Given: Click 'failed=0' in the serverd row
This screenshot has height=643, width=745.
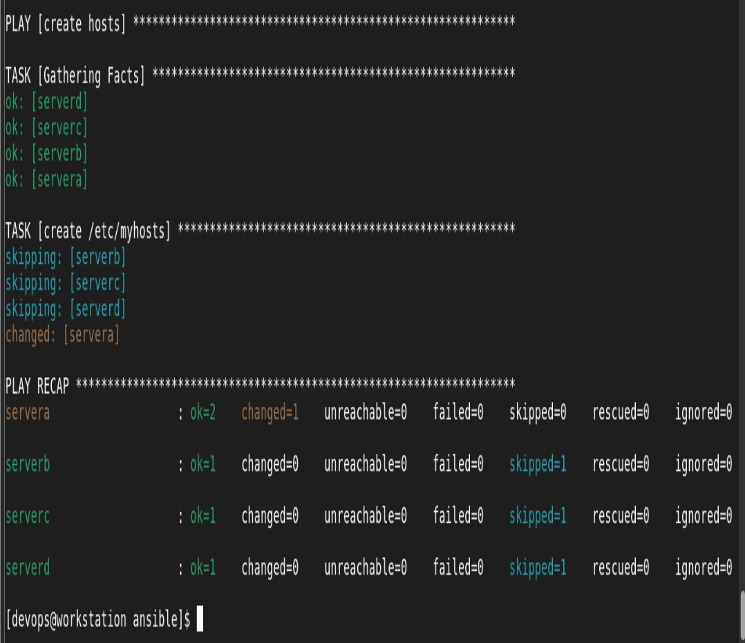Looking at the screenshot, I should tap(458, 567).
